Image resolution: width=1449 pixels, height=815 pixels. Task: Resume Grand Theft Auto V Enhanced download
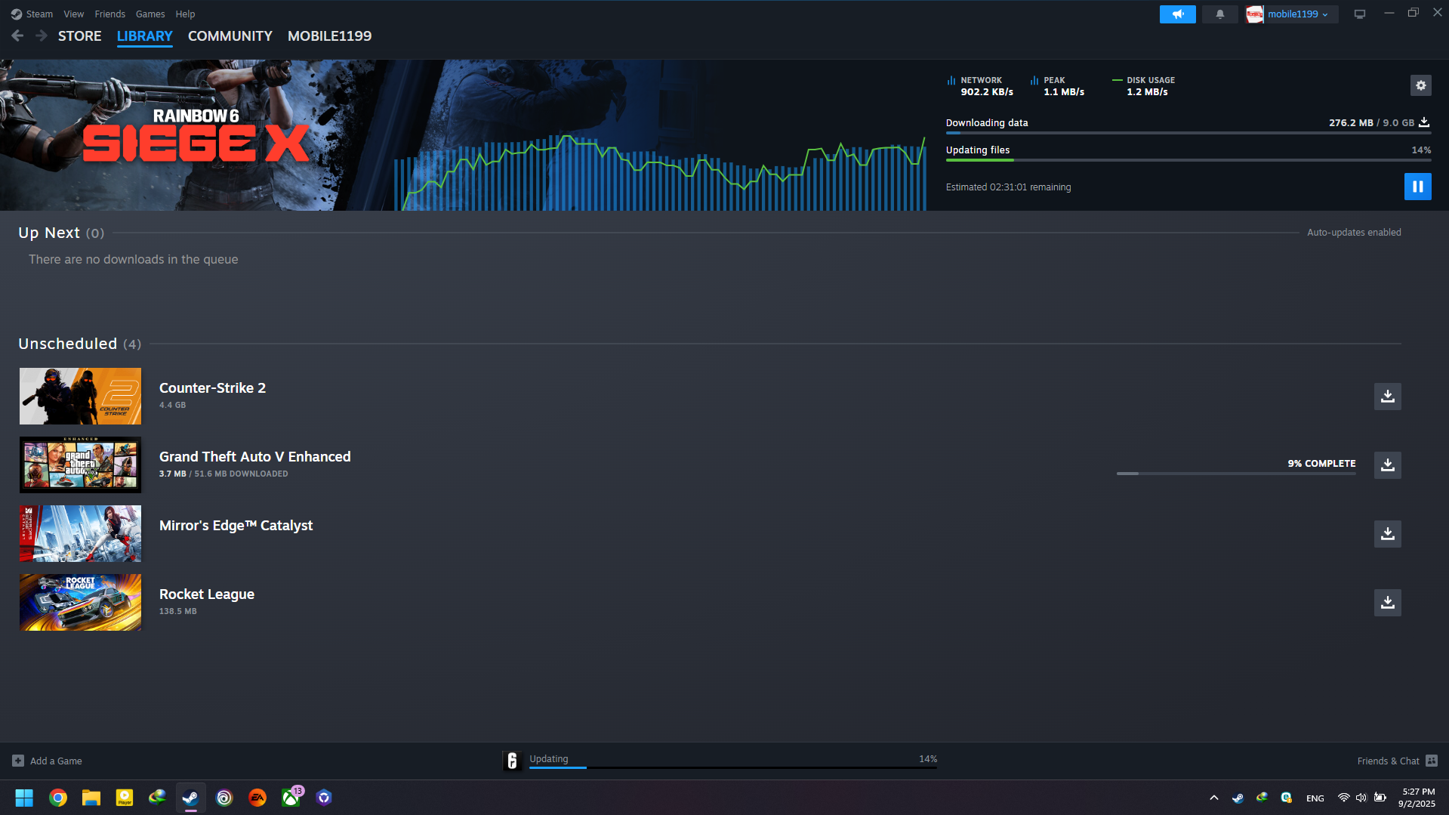(x=1387, y=465)
